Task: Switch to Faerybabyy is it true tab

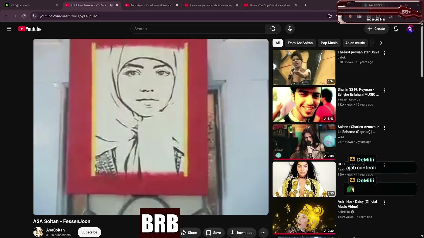Action: click(151, 5)
